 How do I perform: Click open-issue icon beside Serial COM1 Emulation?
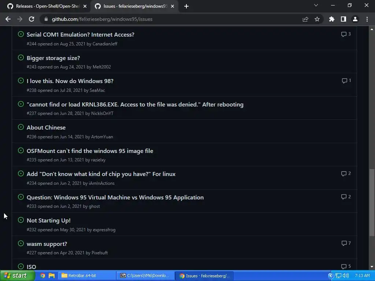pyautogui.click(x=21, y=34)
